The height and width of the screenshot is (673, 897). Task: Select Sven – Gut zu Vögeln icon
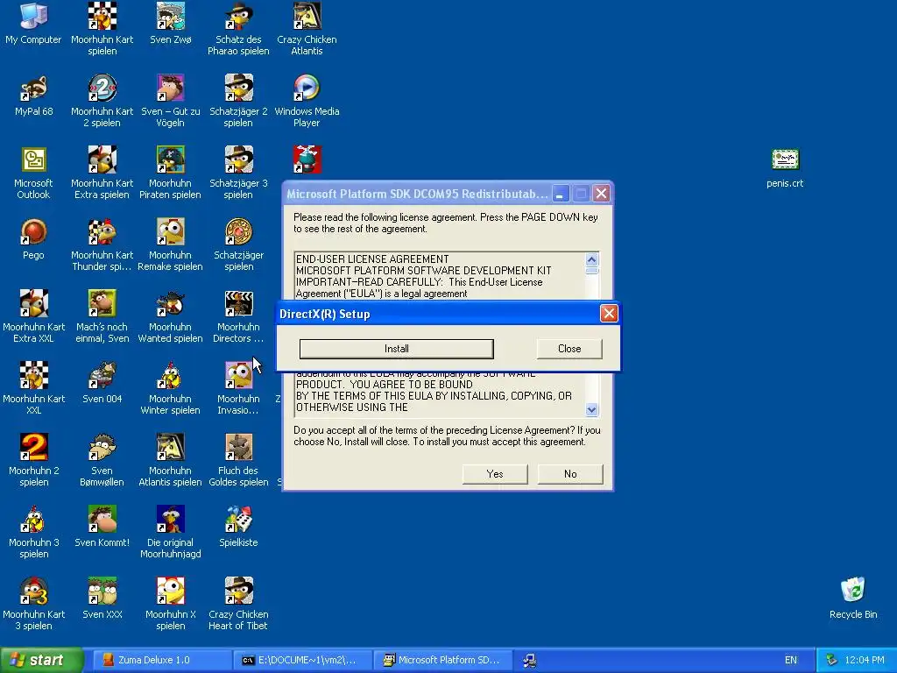[x=171, y=101]
